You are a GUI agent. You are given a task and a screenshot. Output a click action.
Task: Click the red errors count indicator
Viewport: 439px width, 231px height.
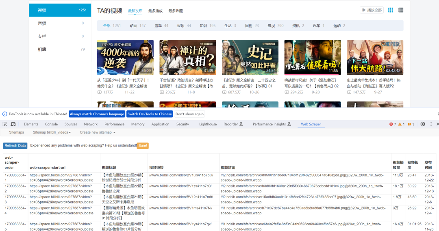393,124
